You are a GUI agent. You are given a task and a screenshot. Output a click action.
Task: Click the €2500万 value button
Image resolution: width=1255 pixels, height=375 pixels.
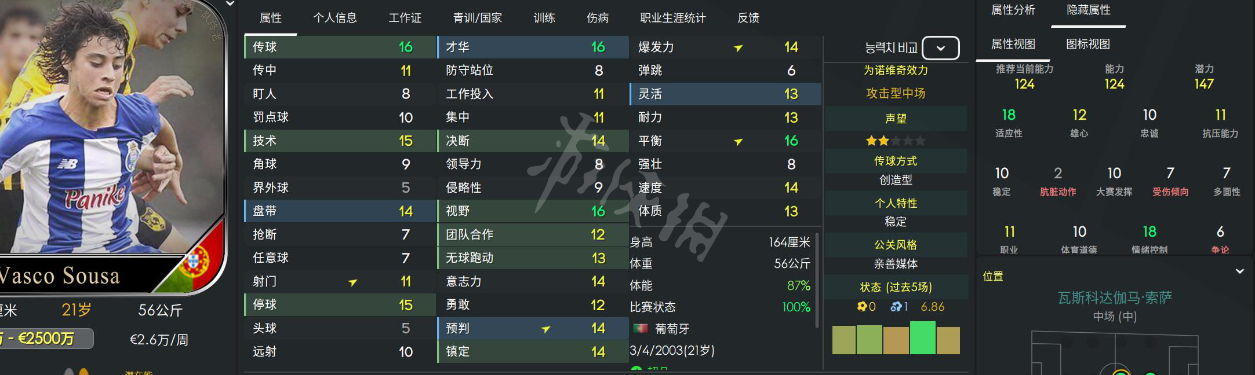tap(45, 339)
